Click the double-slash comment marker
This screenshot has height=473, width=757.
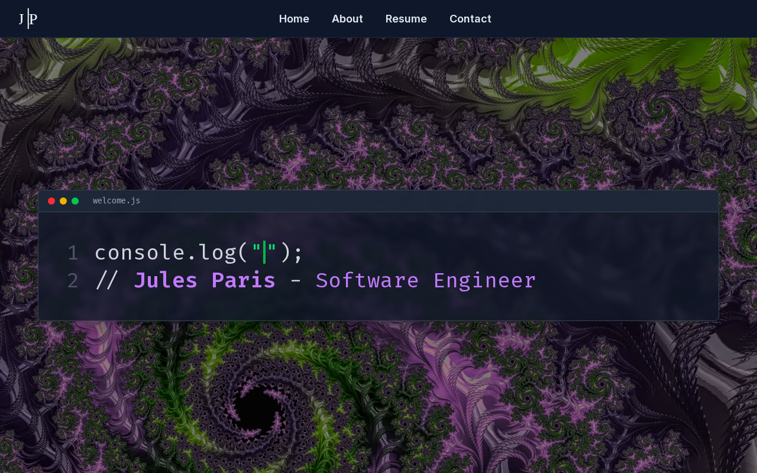(x=107, y=281)
